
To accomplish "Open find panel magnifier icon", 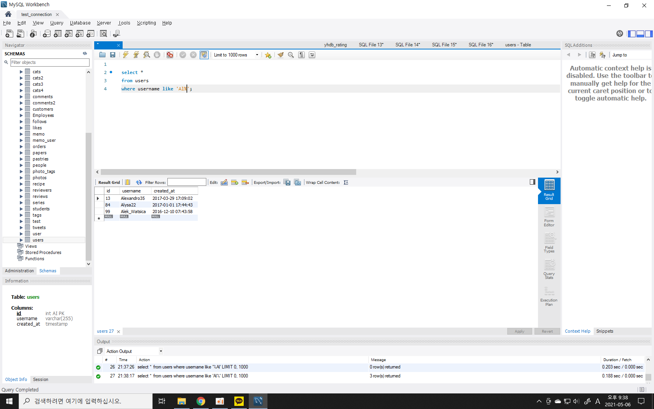I will click(291, 55).
